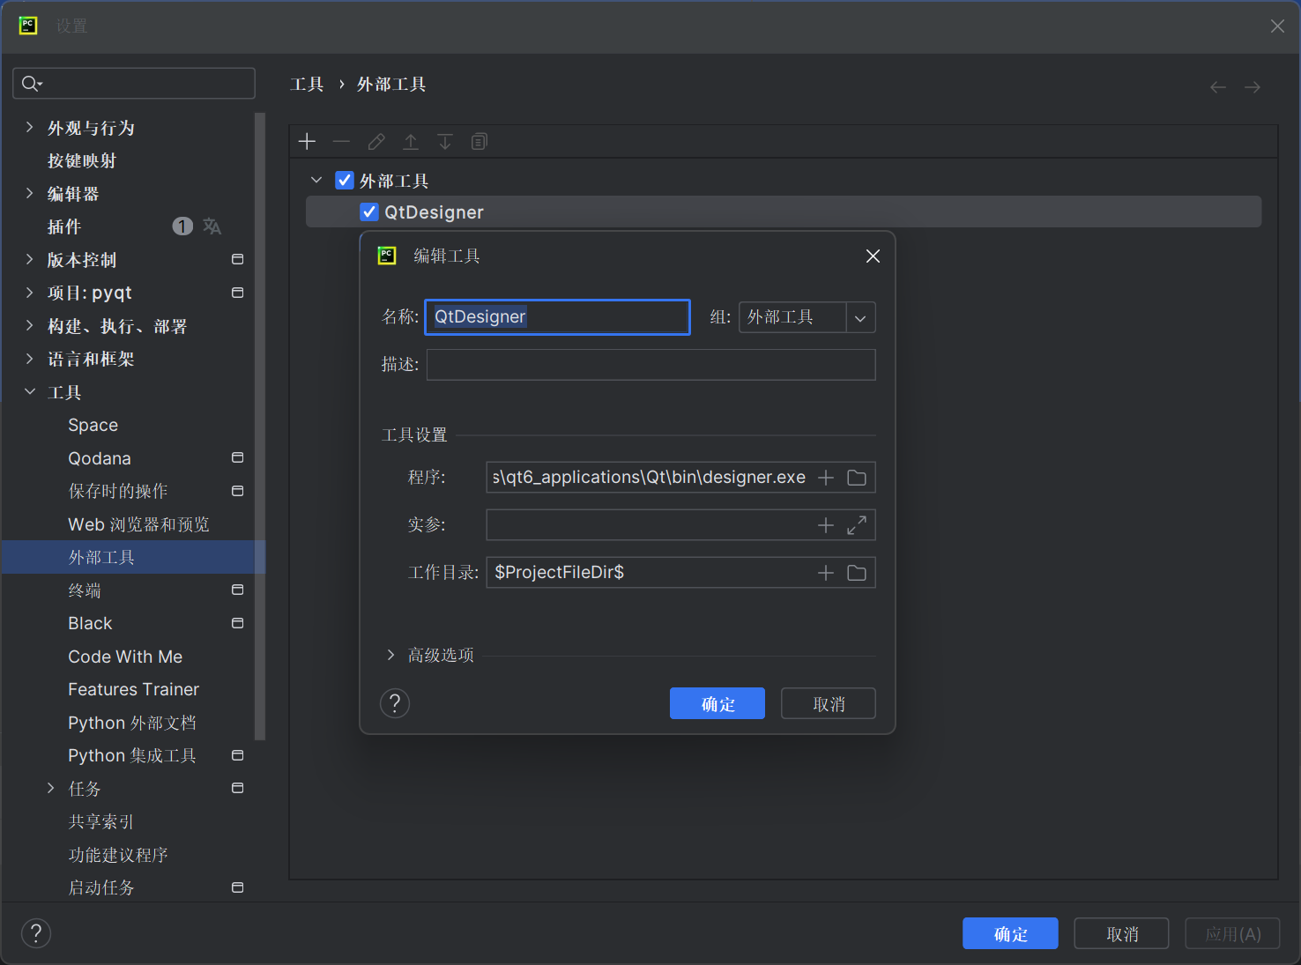Select the QtDesigner row in tools list

[x=784, y=212]
